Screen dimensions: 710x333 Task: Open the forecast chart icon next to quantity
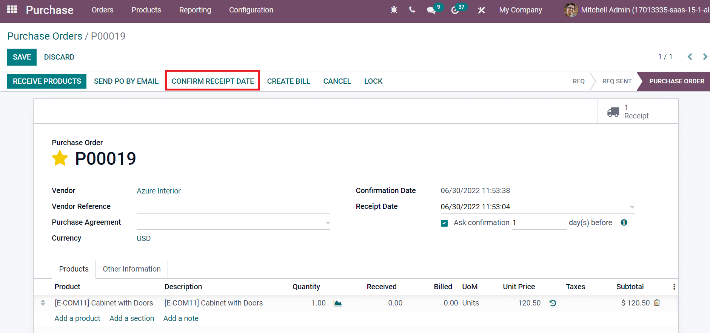click(338, 303)
